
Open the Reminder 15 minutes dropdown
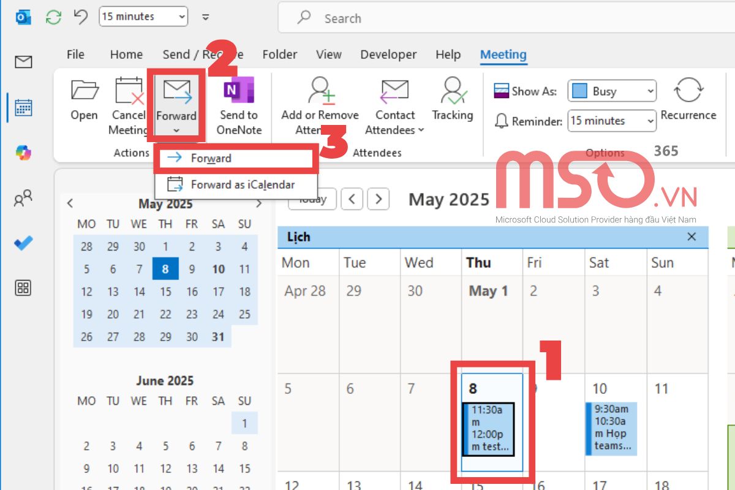coord(612,121)
